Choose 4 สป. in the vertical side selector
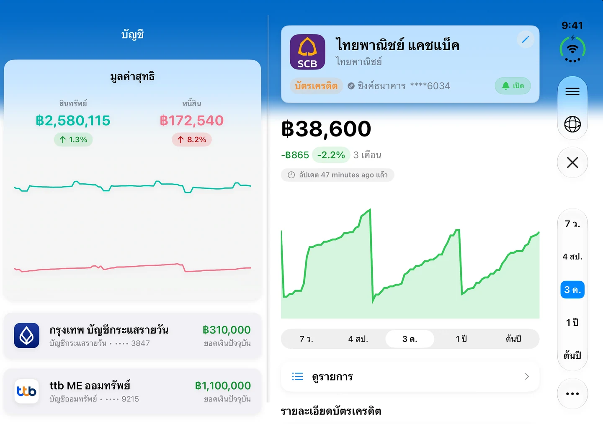The height and width of the screenshot is (424, 603). [x=572, y=257]
